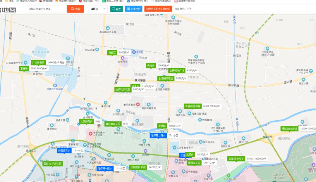Click the 淮安市人民政府 bookmark
This screenshot has height=182, width=316.
click(26, 1)
